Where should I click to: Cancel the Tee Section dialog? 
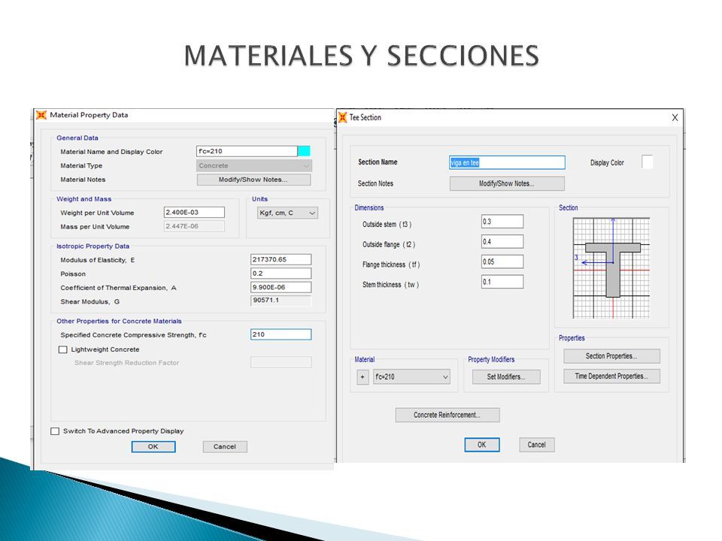(536, 445)
